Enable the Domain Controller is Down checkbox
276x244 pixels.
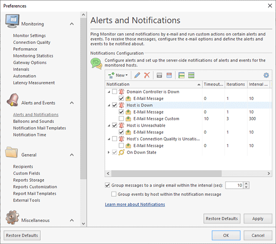115,92
